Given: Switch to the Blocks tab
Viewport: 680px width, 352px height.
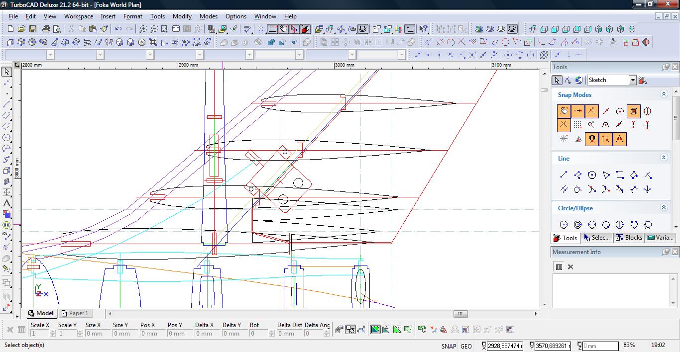Looking at the screenshot, I should [629, 238].
